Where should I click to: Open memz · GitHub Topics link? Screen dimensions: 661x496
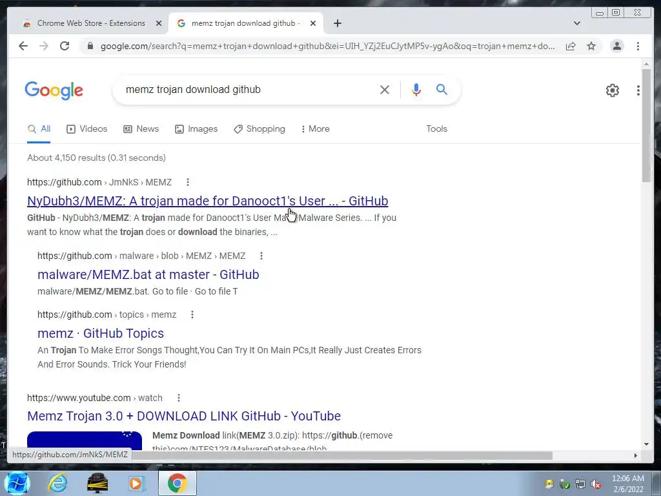(x=100, y=333)
